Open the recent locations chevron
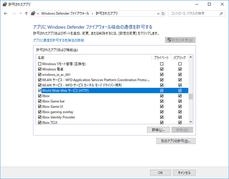This screenshot has width=229, height=179. (21, 13)
